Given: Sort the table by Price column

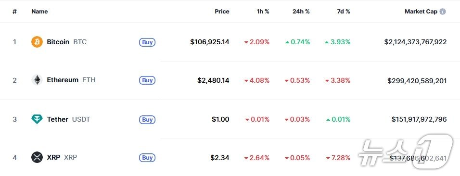Looking at the screenshot, I should (x=222, y=12).
